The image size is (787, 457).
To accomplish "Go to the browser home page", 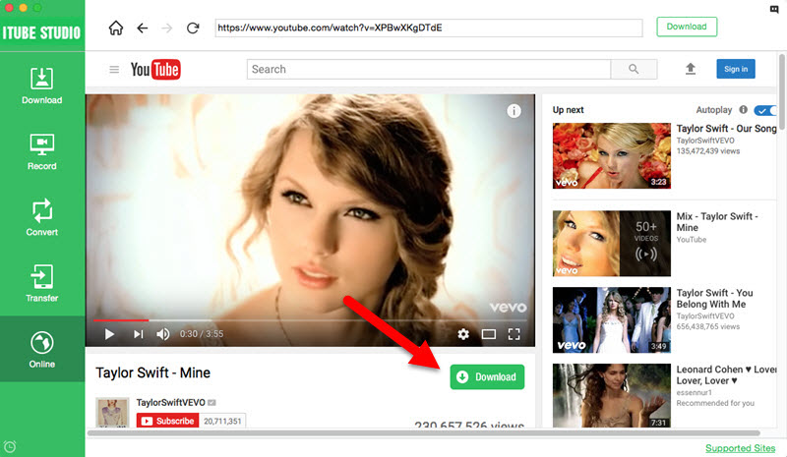I will pos(116,28).
